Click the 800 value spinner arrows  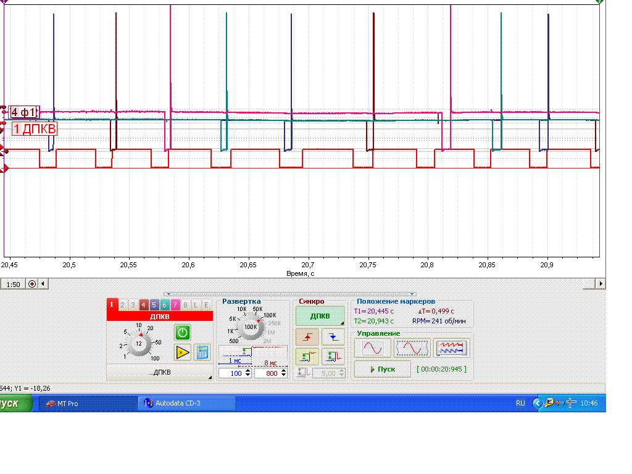tap(284, 373)
